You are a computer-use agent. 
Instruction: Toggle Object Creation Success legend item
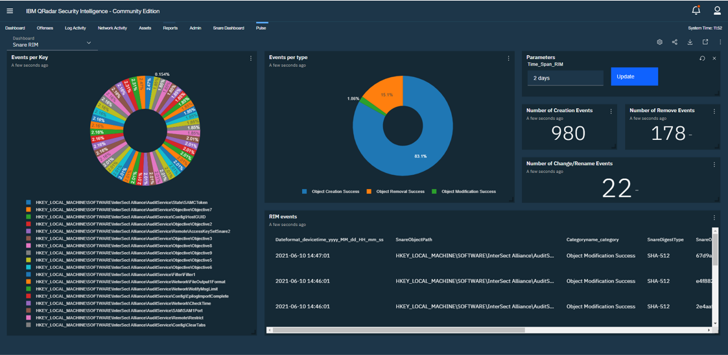pyautogui.click(x=331, y=191)
